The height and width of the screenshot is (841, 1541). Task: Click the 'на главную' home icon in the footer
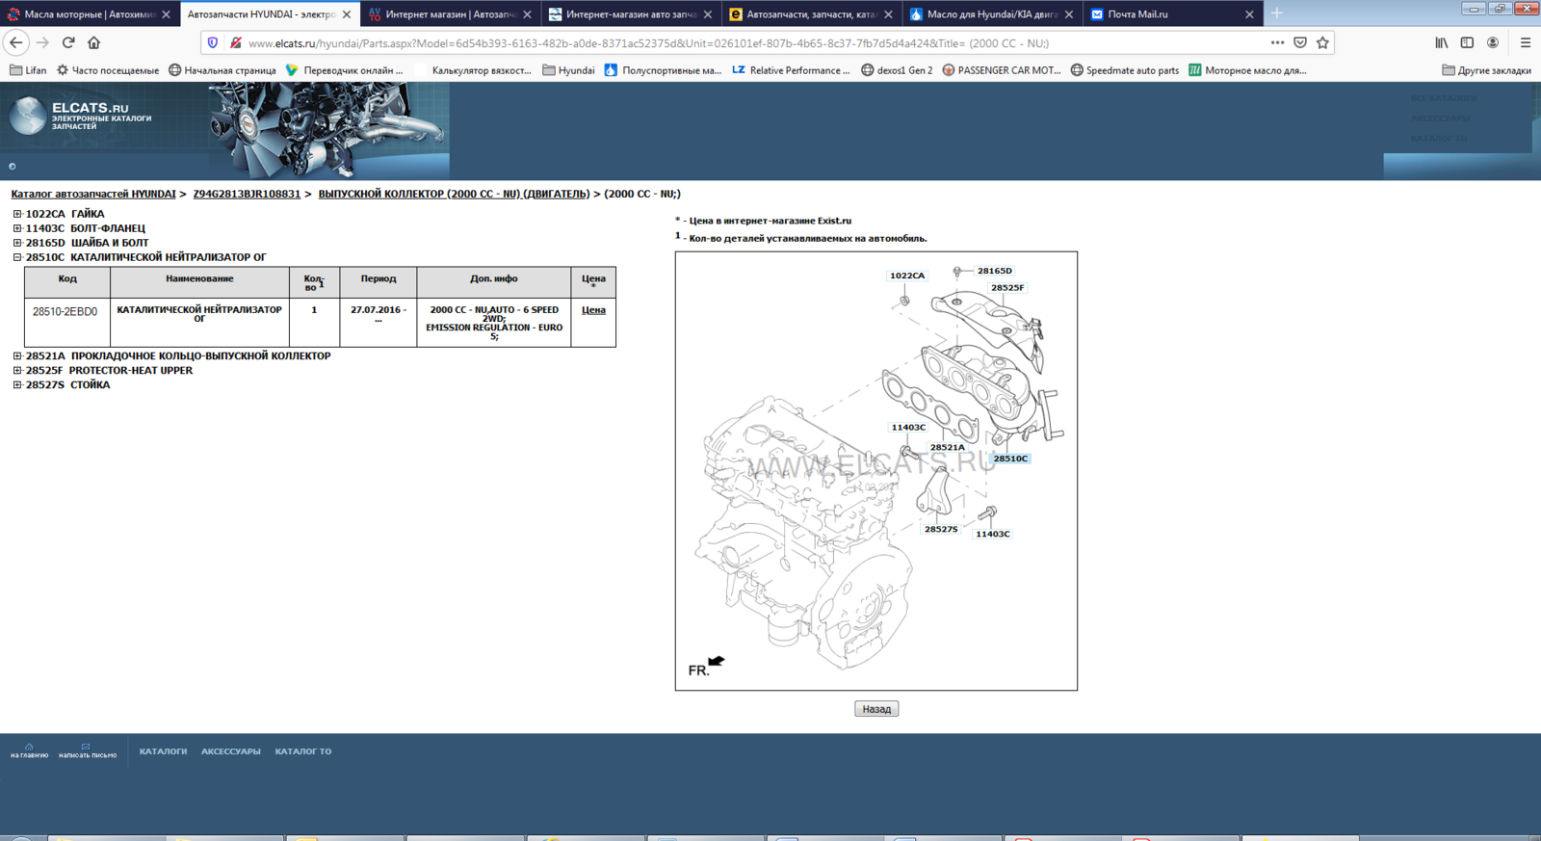(x=29, y=750)
